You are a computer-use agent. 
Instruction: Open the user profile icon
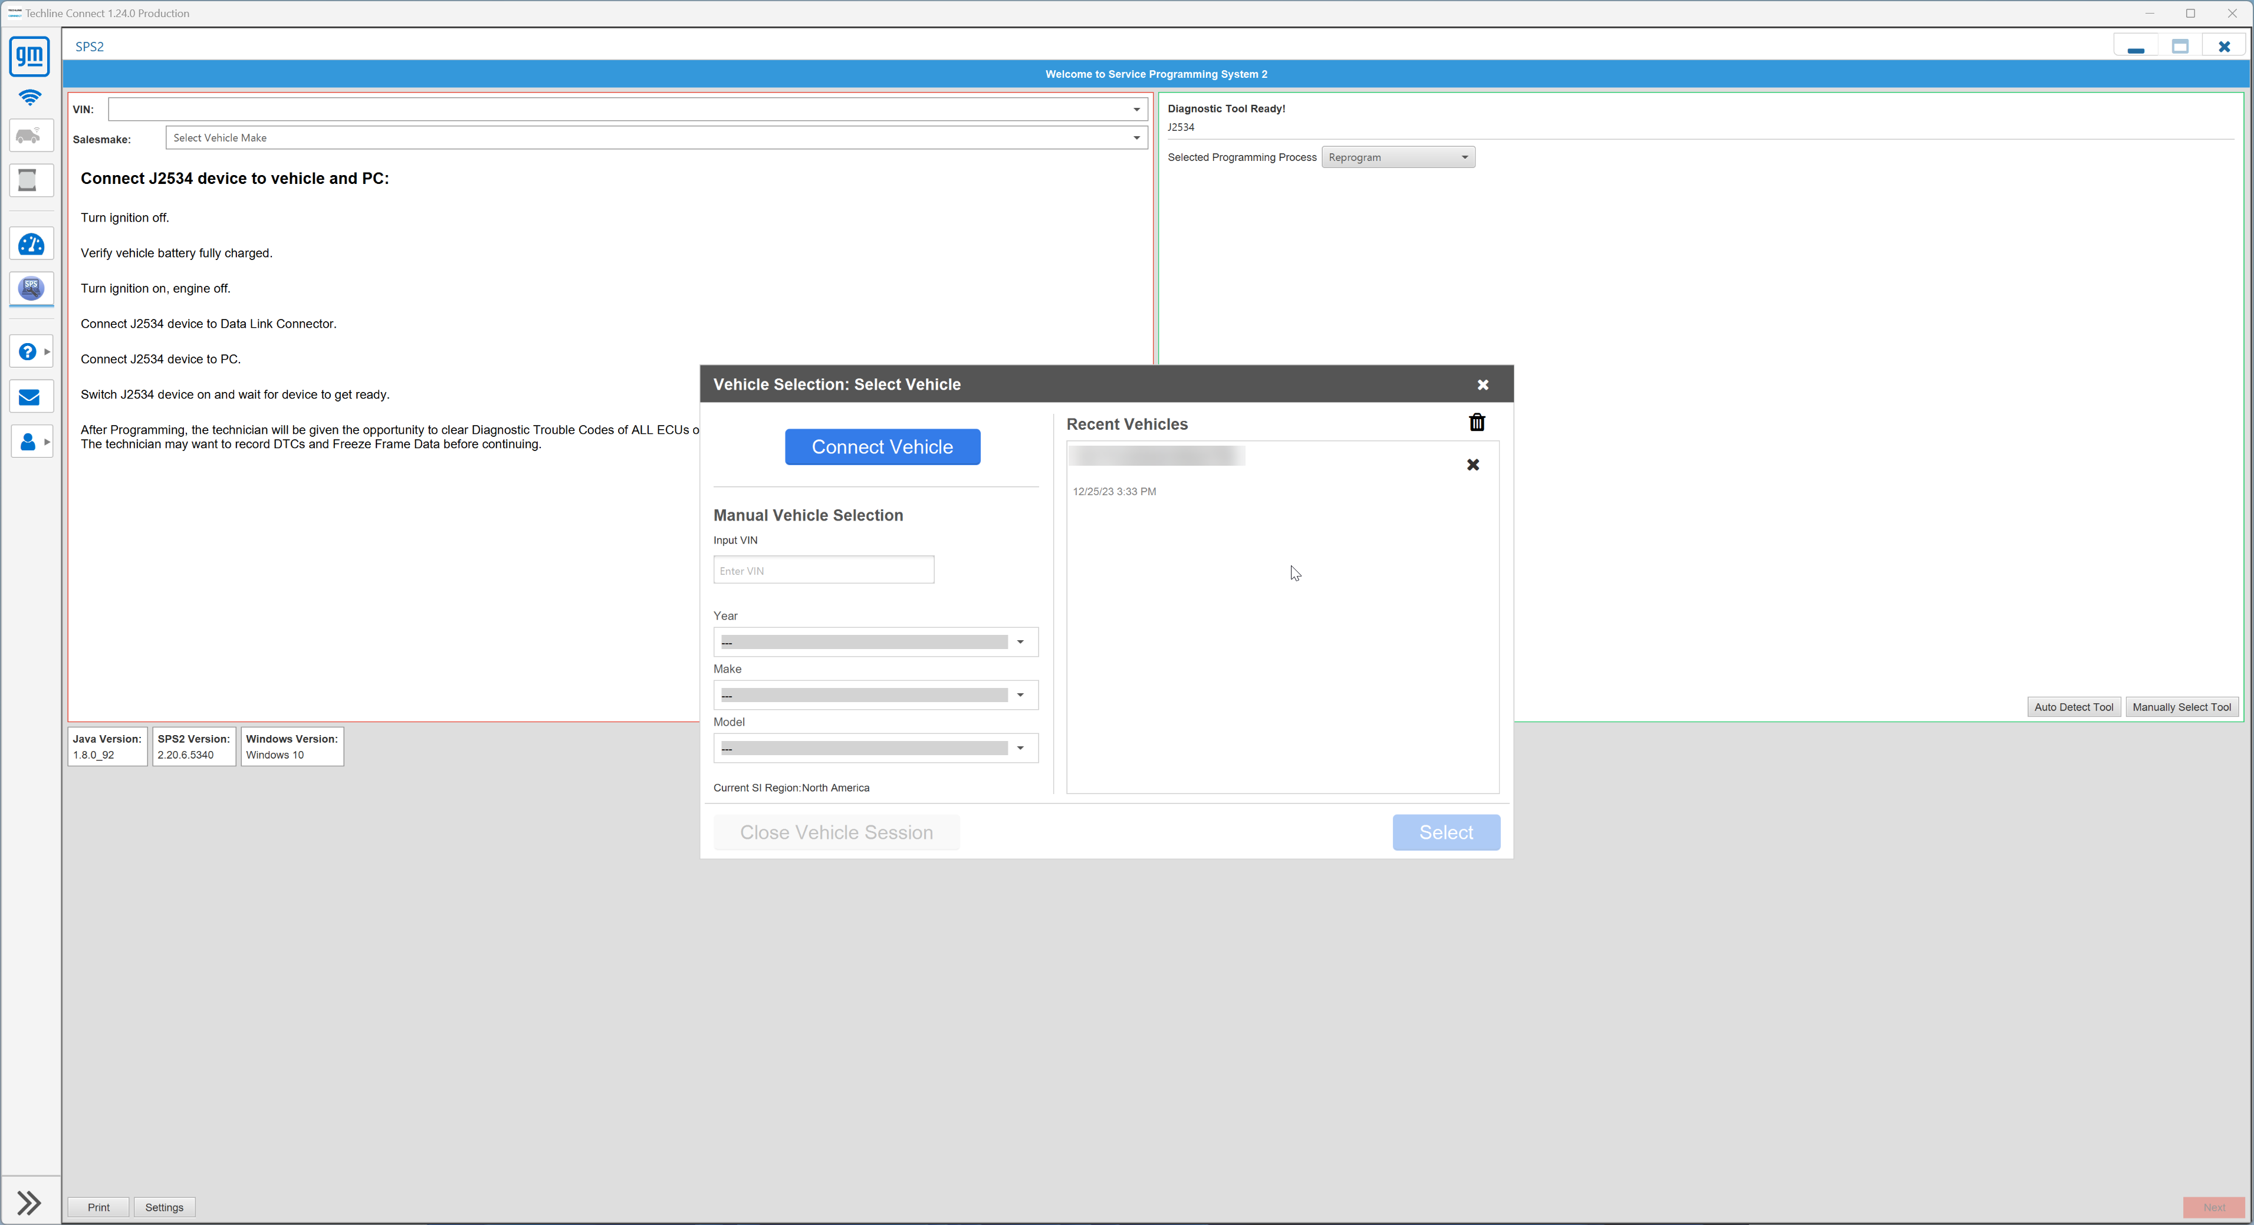(27, 443)
